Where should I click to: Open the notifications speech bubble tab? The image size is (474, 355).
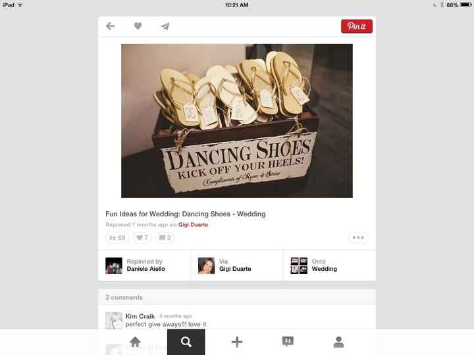coord(288,342)
